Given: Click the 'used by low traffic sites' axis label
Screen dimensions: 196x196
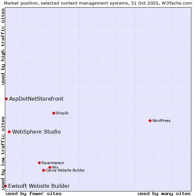Looking at the screenshot, I should 3,153.
